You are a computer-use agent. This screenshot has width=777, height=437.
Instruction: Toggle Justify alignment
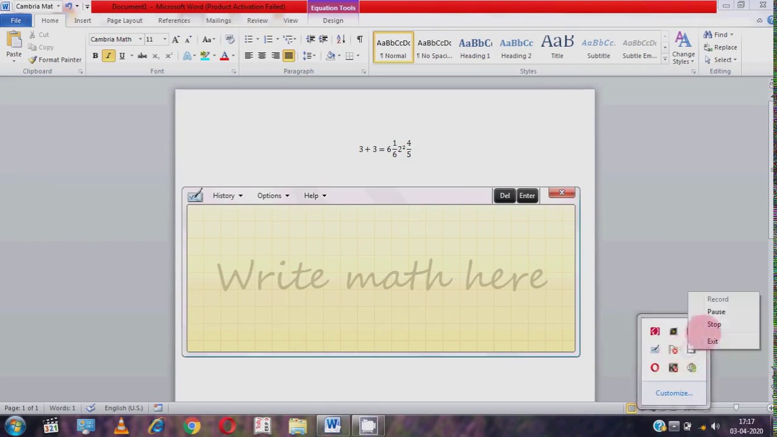click(288, 56)
